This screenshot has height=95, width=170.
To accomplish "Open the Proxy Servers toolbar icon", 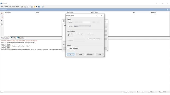I will click(22, 7).
